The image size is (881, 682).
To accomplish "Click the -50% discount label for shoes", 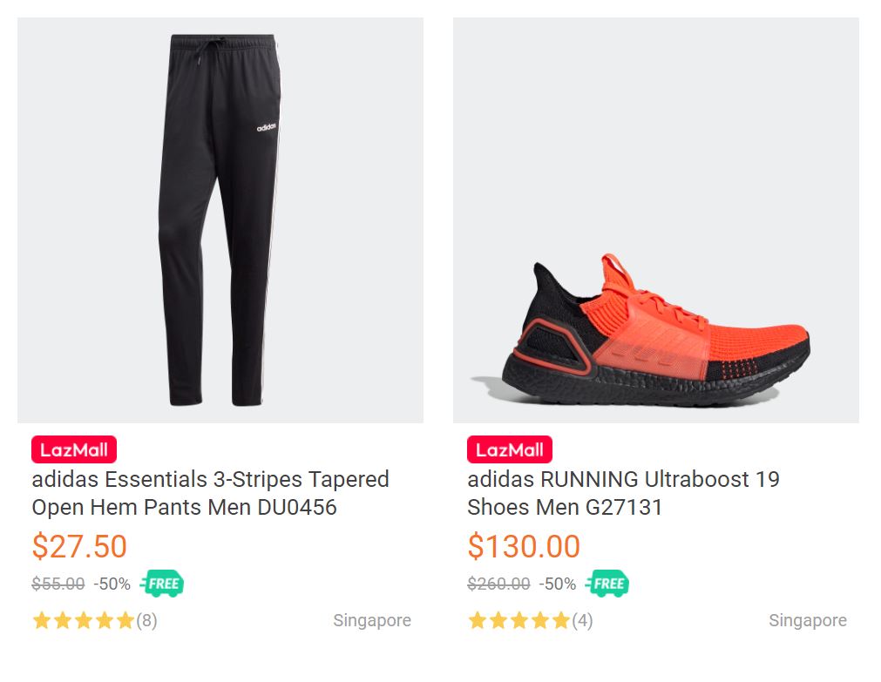I will (558, 584).
